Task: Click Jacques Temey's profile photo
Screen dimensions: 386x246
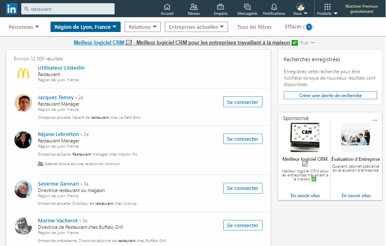Action: (23, 103)
